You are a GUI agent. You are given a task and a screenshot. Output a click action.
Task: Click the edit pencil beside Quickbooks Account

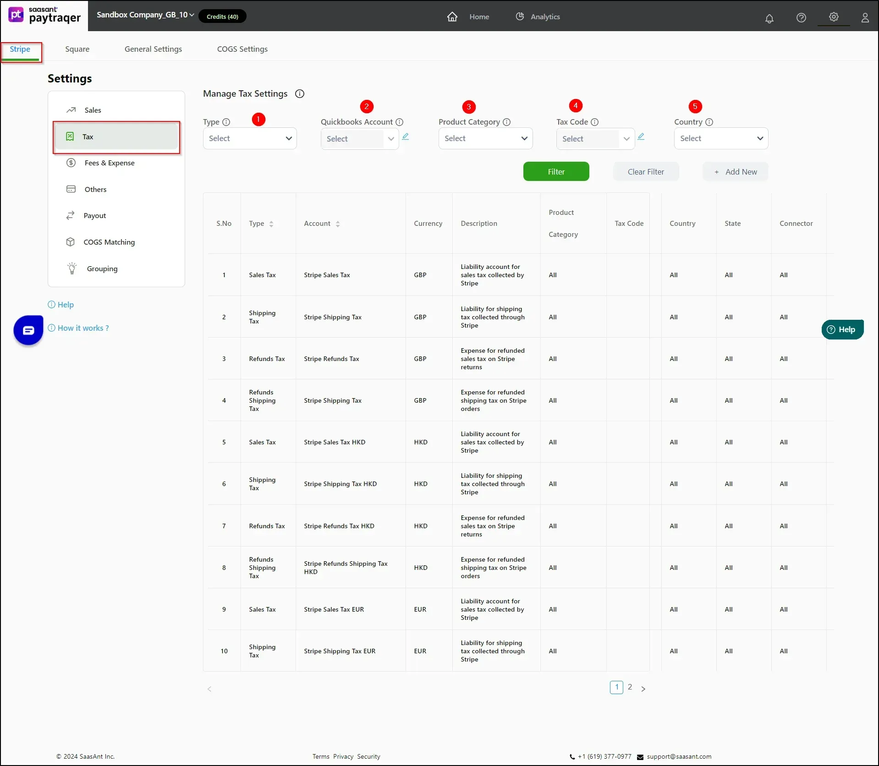tap(406, 137)
